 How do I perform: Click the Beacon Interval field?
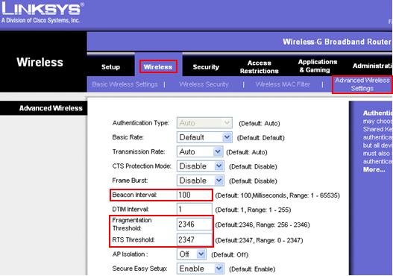tap(195, 195)
